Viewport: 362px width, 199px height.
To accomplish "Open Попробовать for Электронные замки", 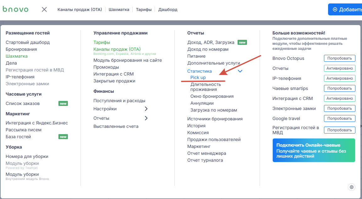I will pyautogui.click(x=339, y=108).
